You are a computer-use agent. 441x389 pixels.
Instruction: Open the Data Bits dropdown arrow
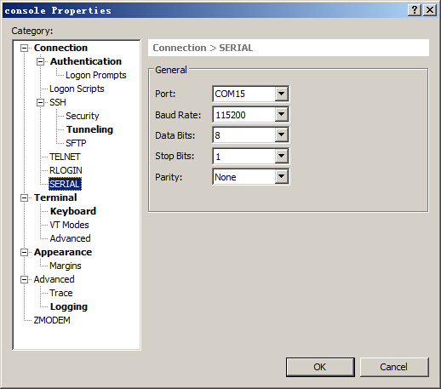281,134
